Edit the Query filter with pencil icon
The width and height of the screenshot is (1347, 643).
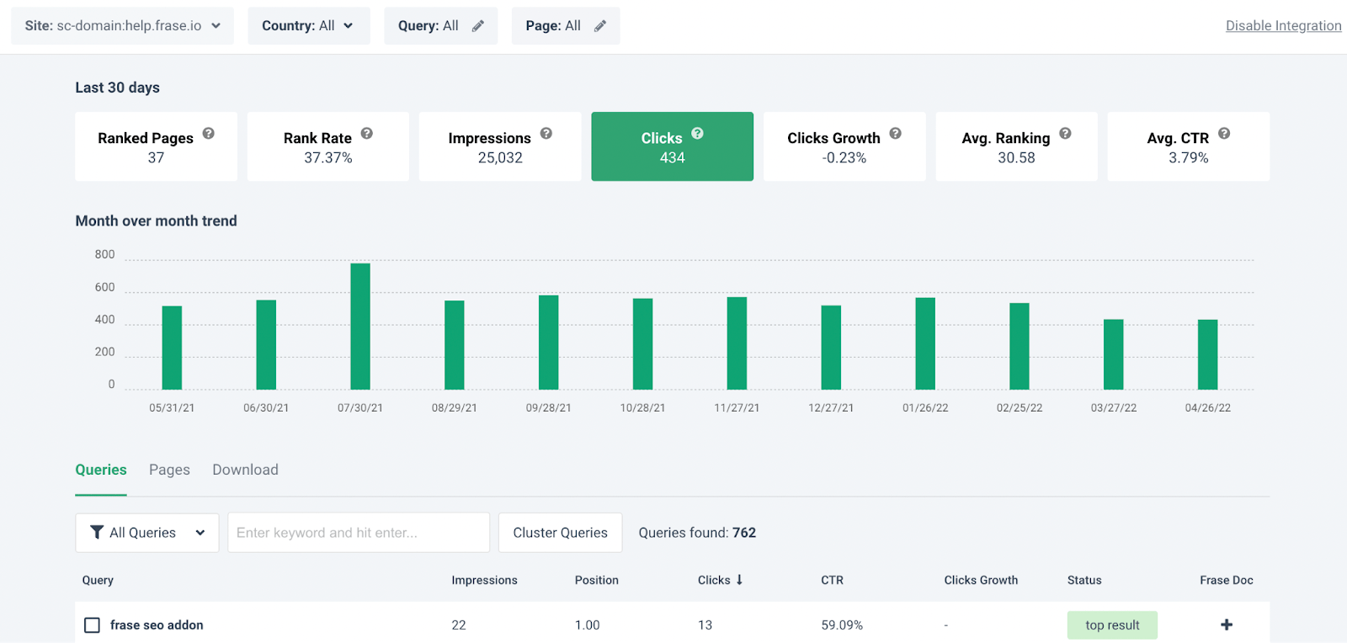point(478,26)
